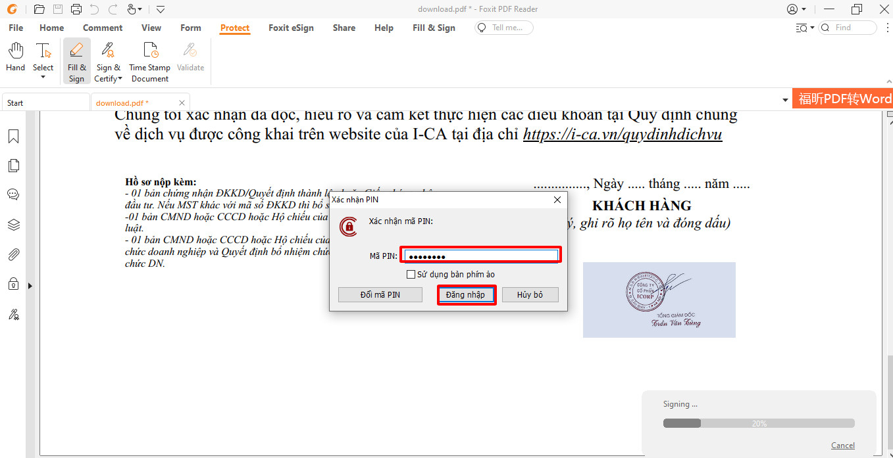Screen dimensions: 893x458
Task: Select the Hand tool
Action: coord(15,58)
